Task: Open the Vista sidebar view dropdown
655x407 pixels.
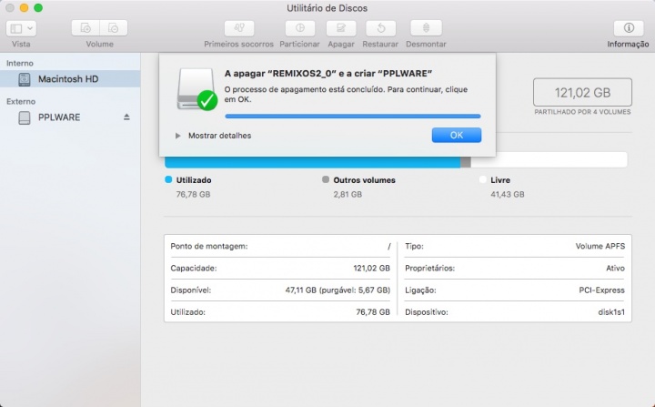Action: [20, 28]
